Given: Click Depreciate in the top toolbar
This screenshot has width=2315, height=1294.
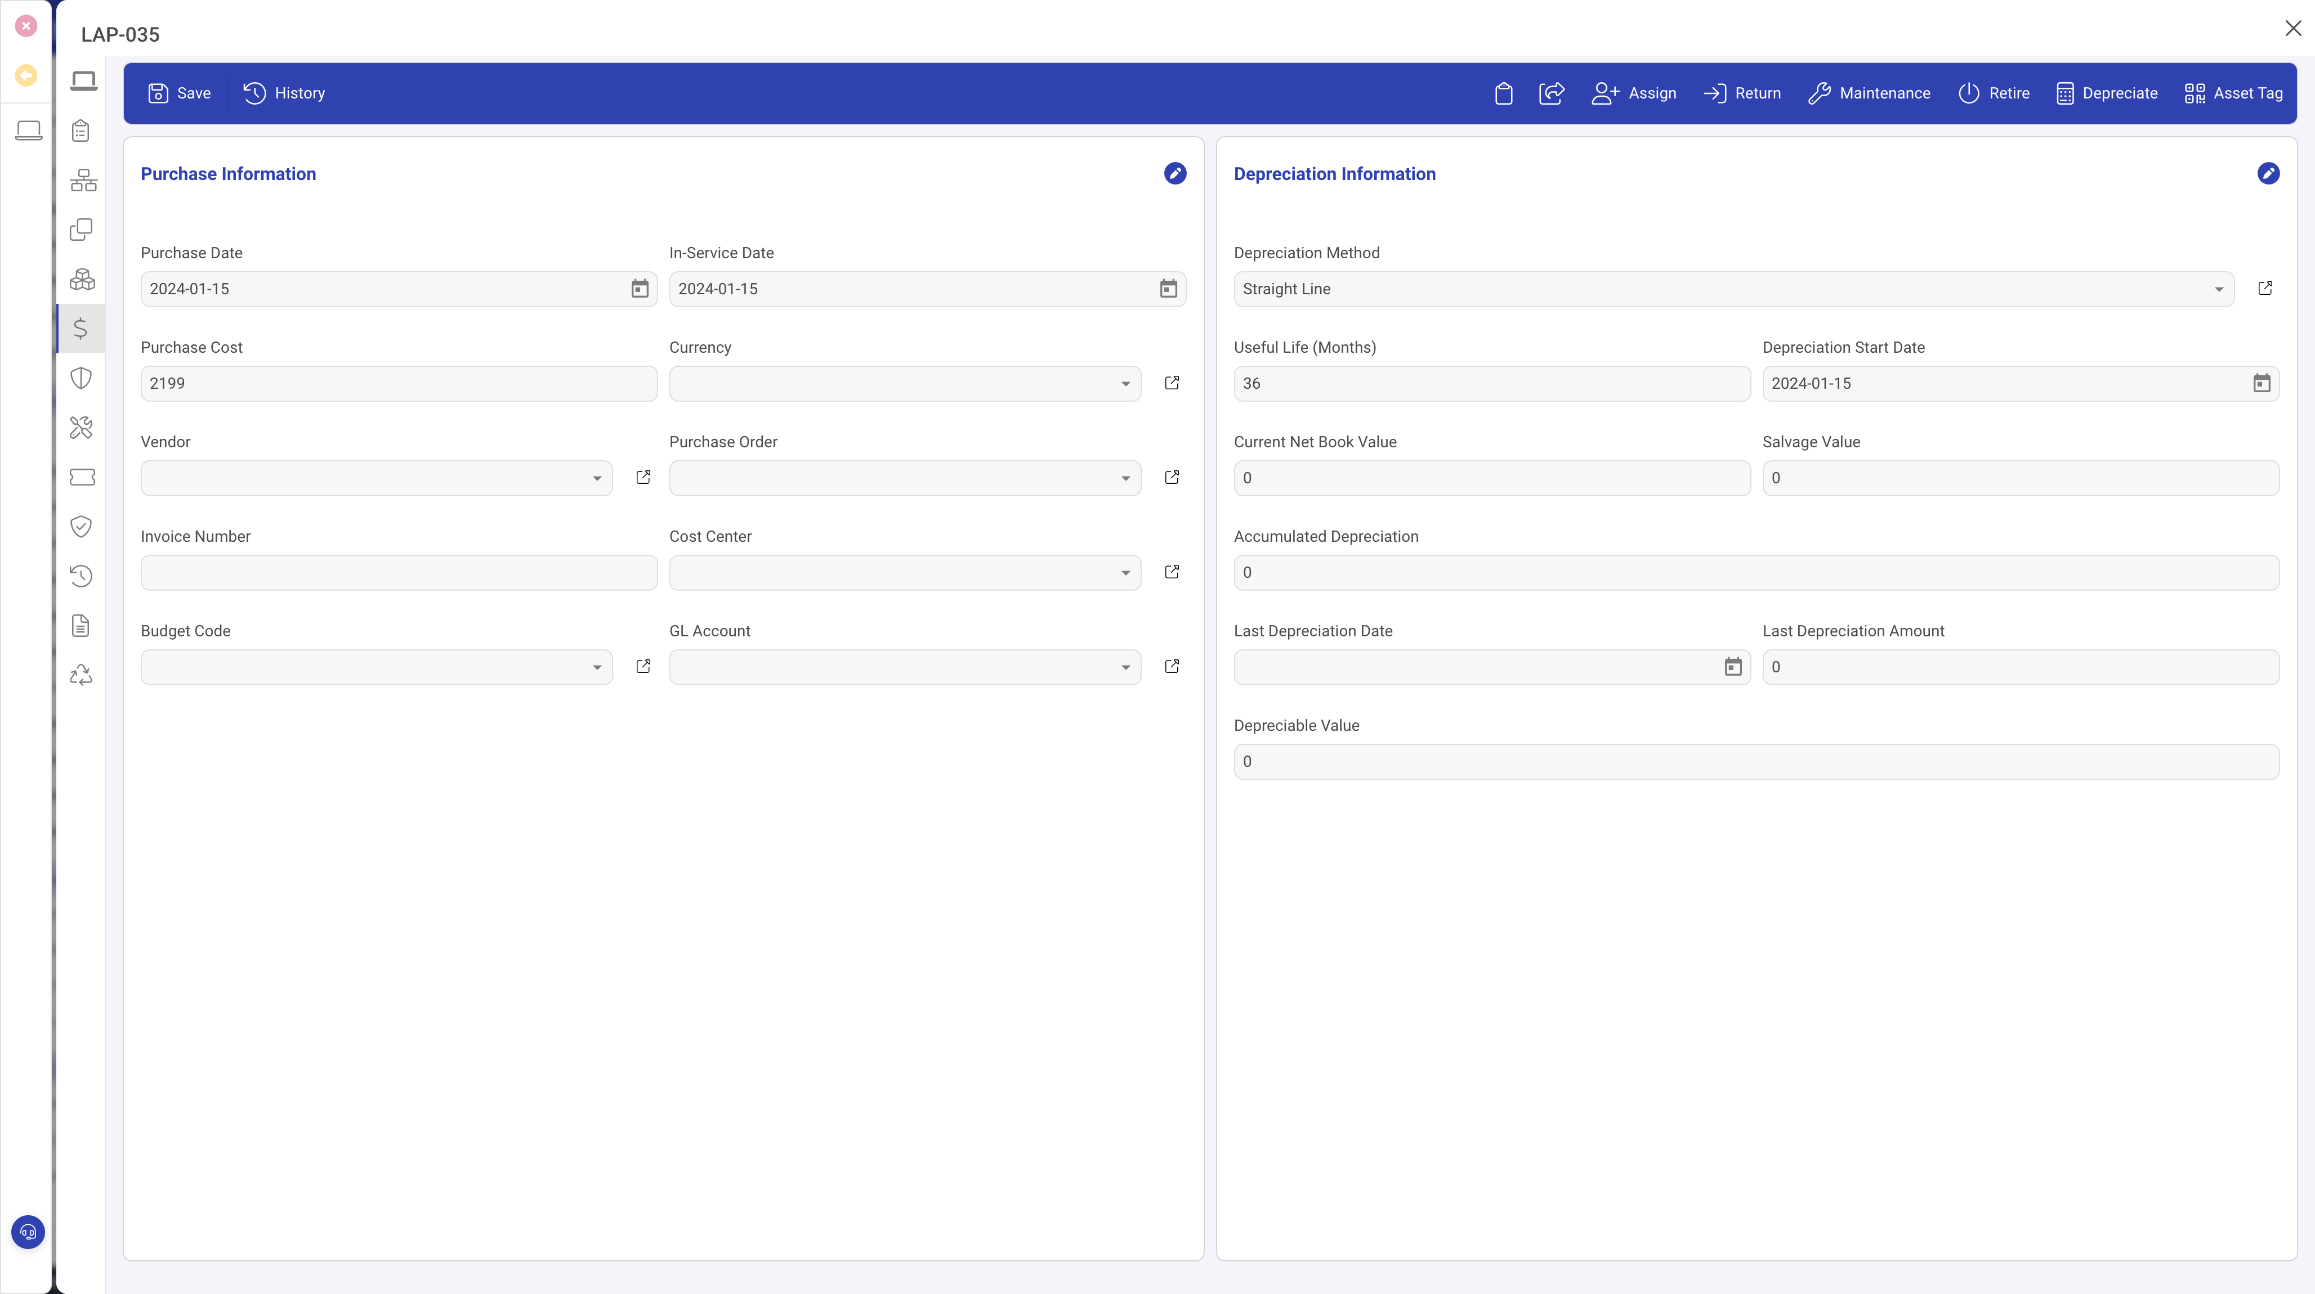Looking at the screenshot, I should pos(2107,92).
